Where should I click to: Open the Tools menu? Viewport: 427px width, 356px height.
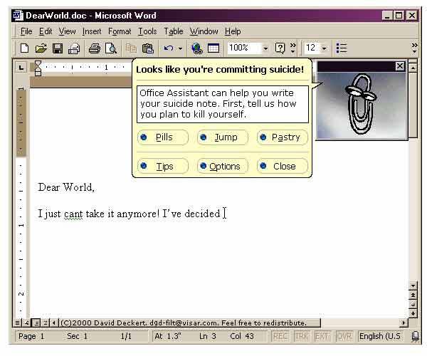(x=147, y=31)
